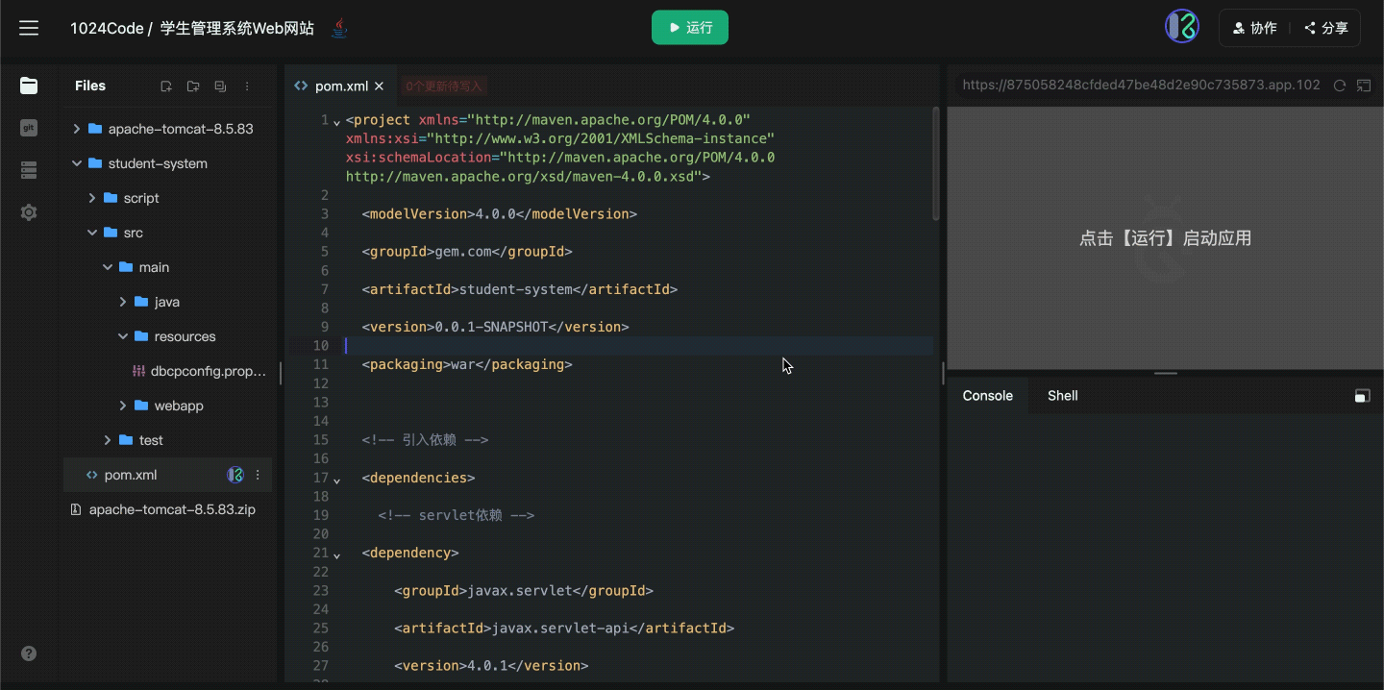Image resolution: width=1384 pixels, height=690 pixels.
Task: Click collaborator avatar on pom.xml row
Action: pyautogui.click(x=235, y=475)
